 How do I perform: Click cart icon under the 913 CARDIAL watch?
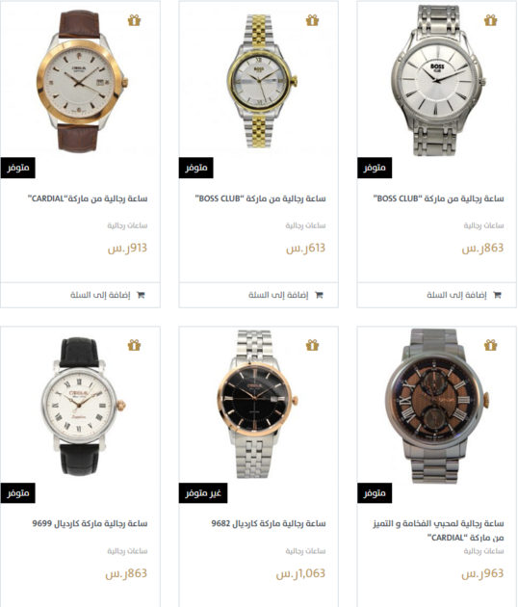[x=141, y=295]
